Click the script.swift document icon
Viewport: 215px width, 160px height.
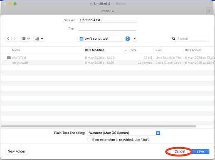click(x=9, y=63)
